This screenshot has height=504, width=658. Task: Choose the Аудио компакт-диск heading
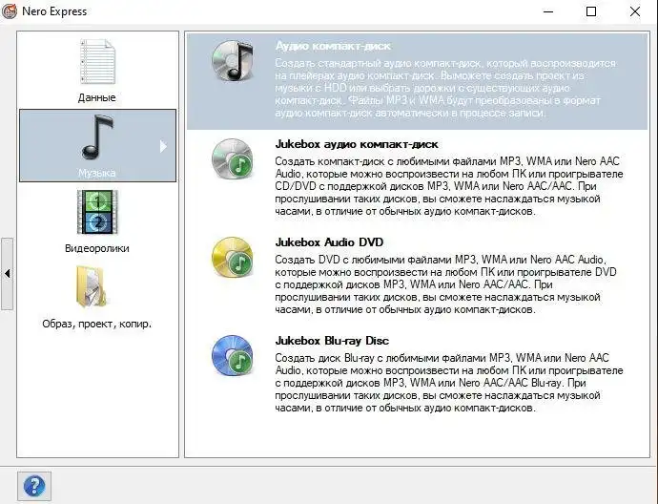click(x=333, y=46)
